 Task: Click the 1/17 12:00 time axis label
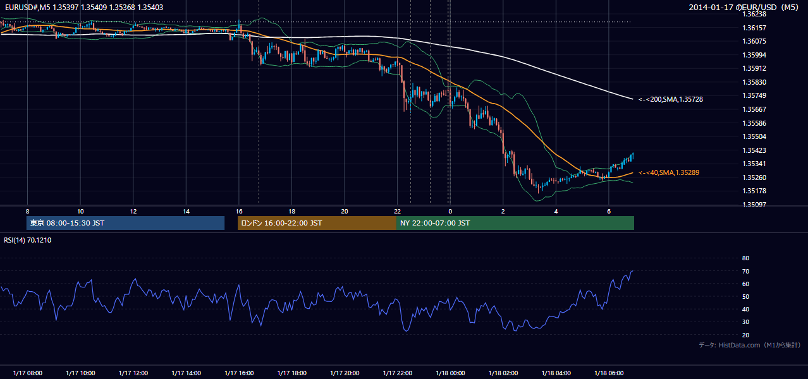(133, 373)
